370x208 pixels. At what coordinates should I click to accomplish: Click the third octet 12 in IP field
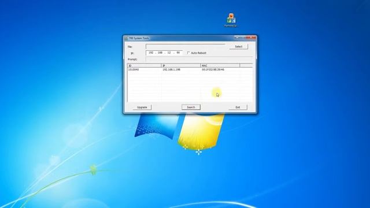pyautogui.click(x=169, y=53)
